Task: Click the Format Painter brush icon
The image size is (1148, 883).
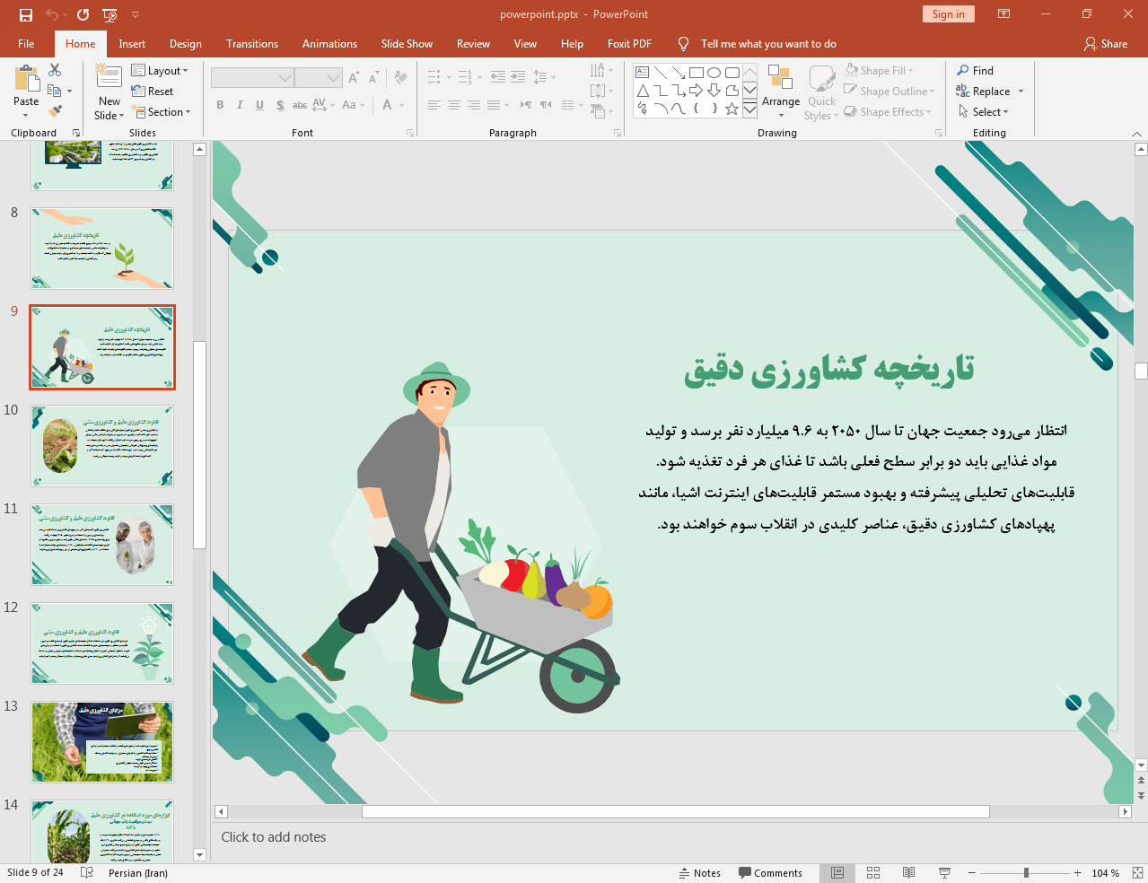Action: (x=55, y=111)
